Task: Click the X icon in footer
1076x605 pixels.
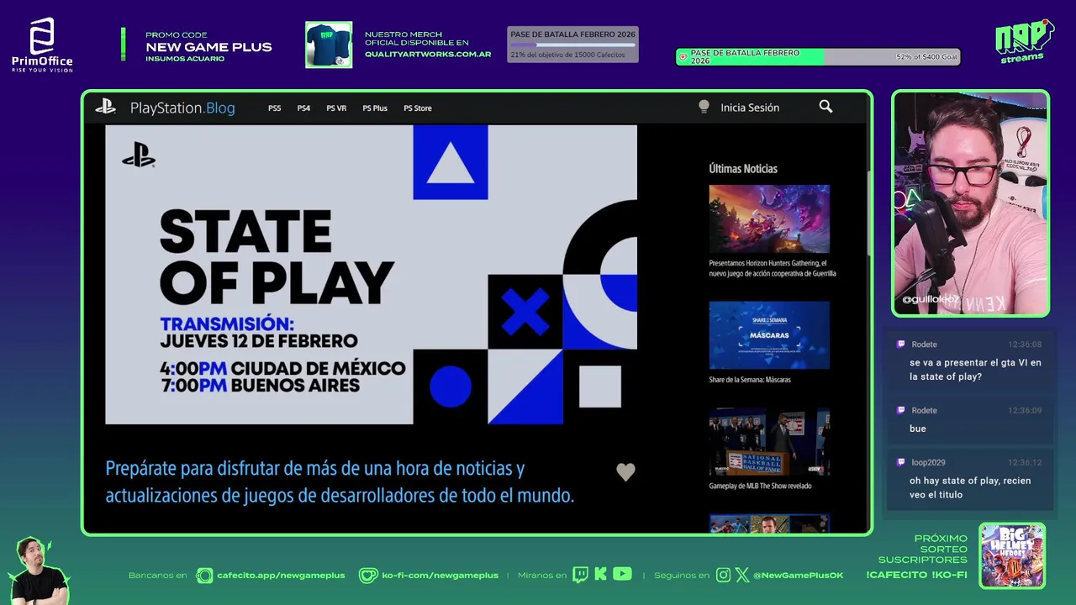Action: pos(741,576)
